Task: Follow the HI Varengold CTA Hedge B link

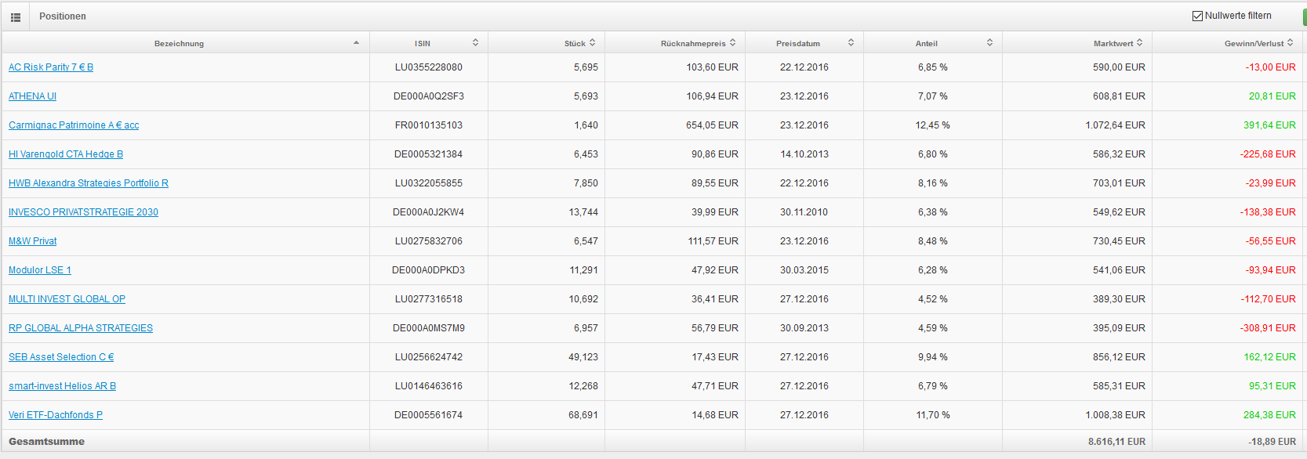Action: point(66,154)
